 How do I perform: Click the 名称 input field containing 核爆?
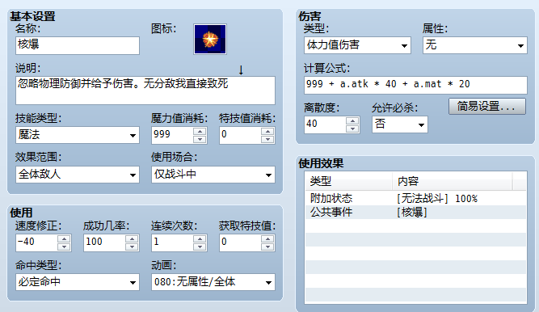coord(78,45)
